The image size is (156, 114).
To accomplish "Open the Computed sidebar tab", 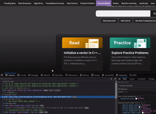I will click(x=141, y=79).
